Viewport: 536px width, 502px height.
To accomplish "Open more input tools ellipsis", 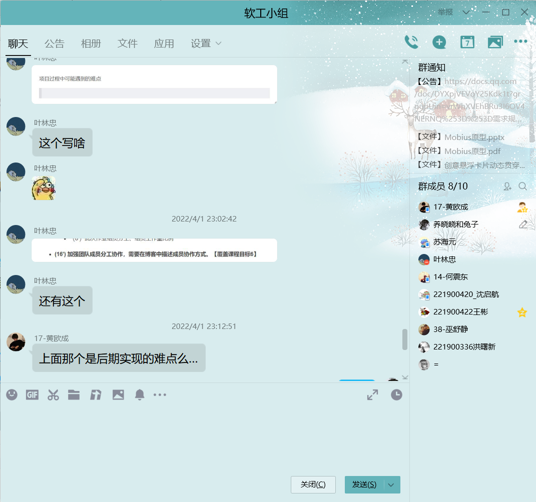I will [160, 395].
